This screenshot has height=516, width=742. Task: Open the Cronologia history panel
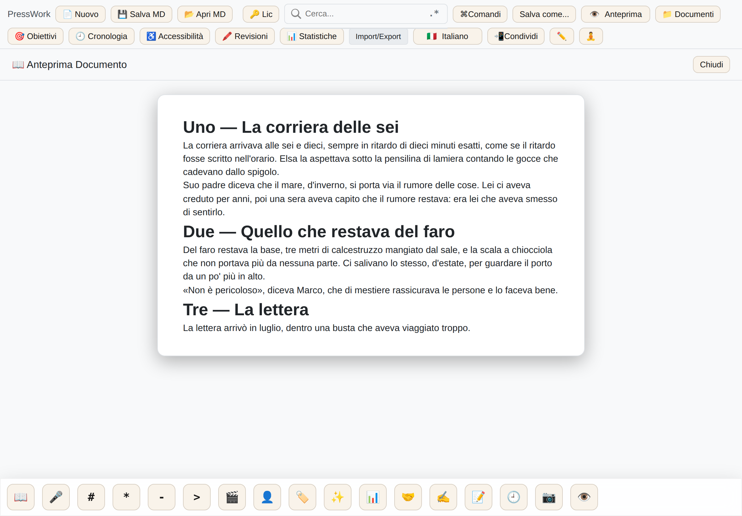tap(102, 36)
